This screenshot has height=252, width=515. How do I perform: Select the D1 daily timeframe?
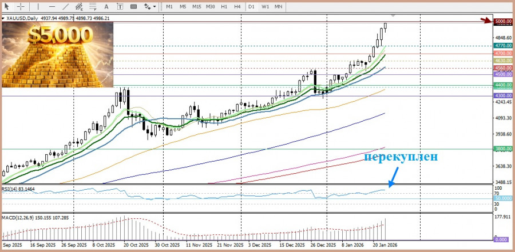251,6
